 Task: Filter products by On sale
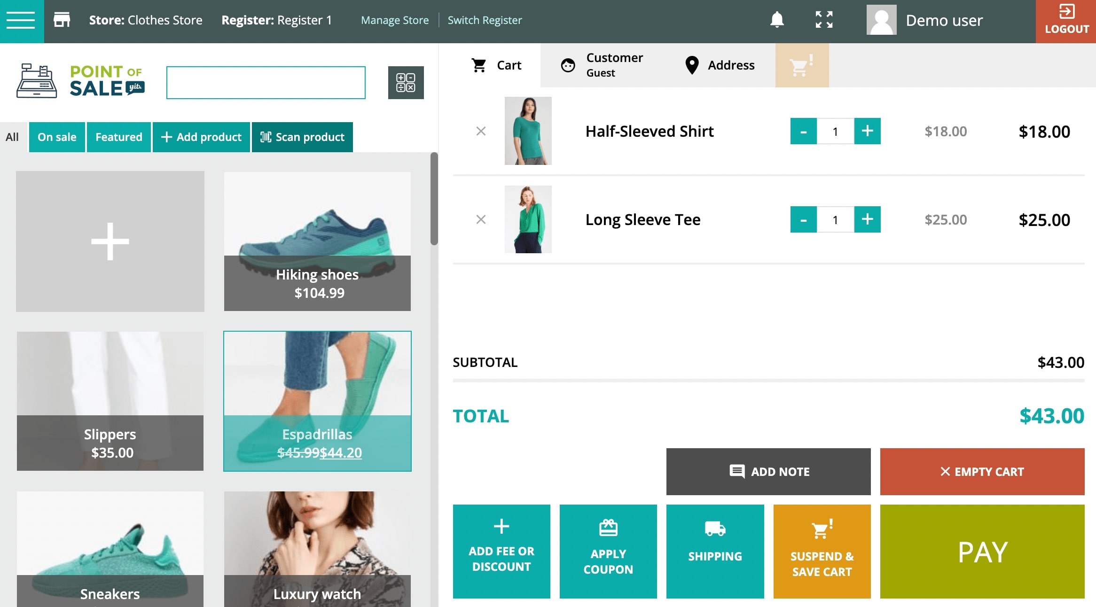pos(57,137)
